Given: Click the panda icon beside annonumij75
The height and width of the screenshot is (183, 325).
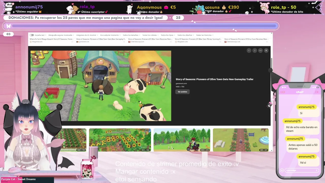Looking at the screenshot, I should [x=9, y=8].
